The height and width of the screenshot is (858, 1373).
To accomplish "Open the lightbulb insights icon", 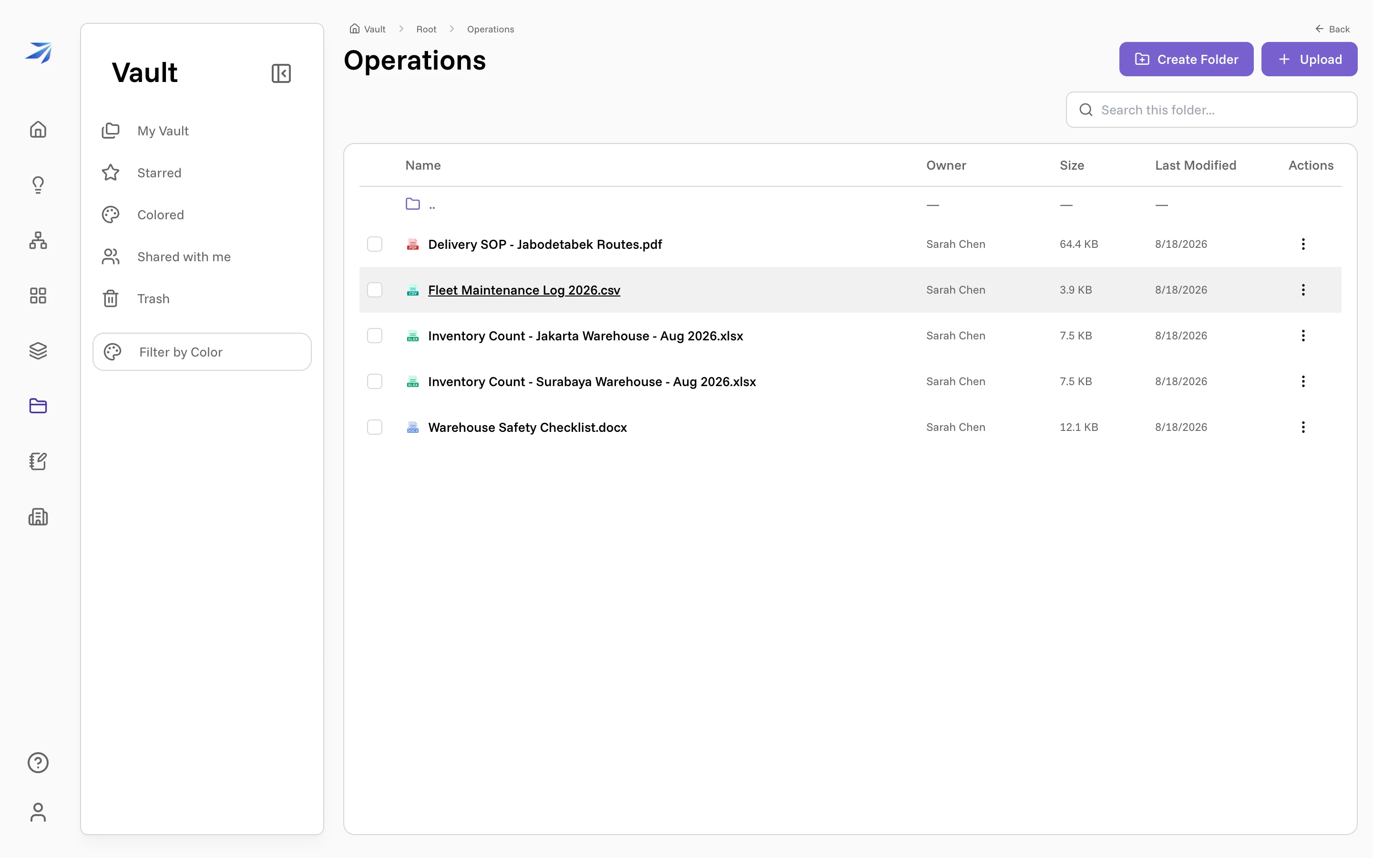I will coord(38,185).
